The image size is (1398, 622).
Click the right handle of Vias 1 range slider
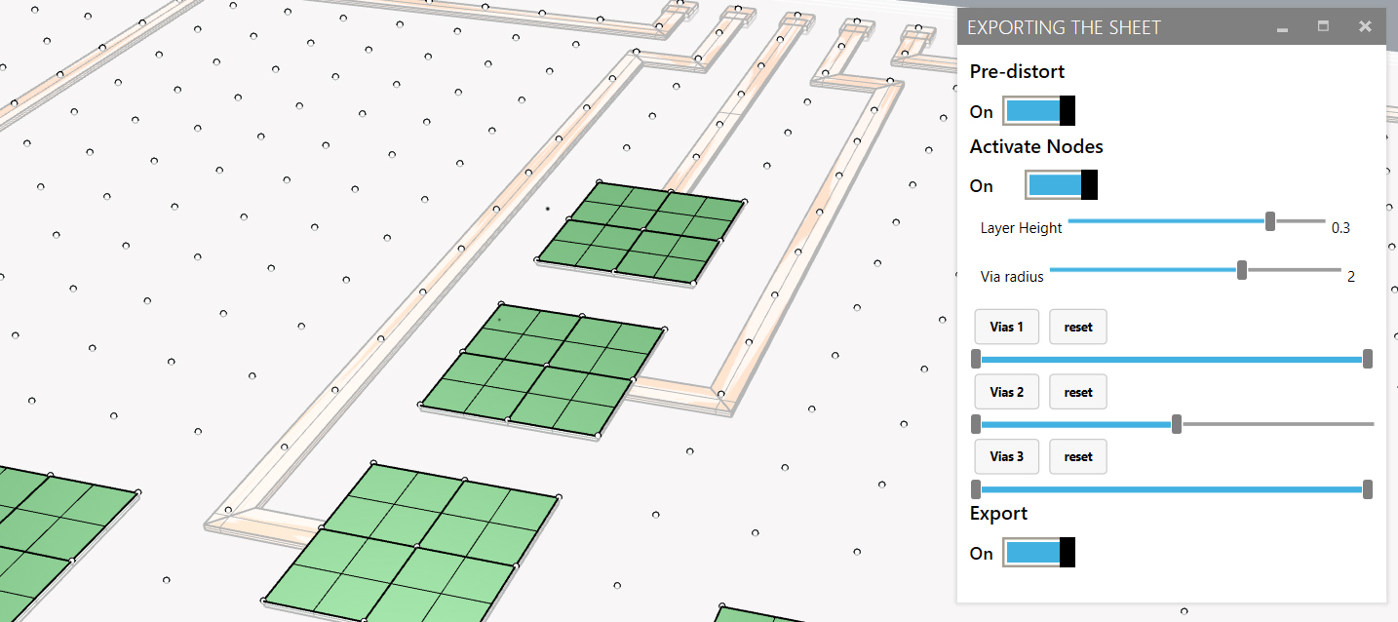[1368, 359]
